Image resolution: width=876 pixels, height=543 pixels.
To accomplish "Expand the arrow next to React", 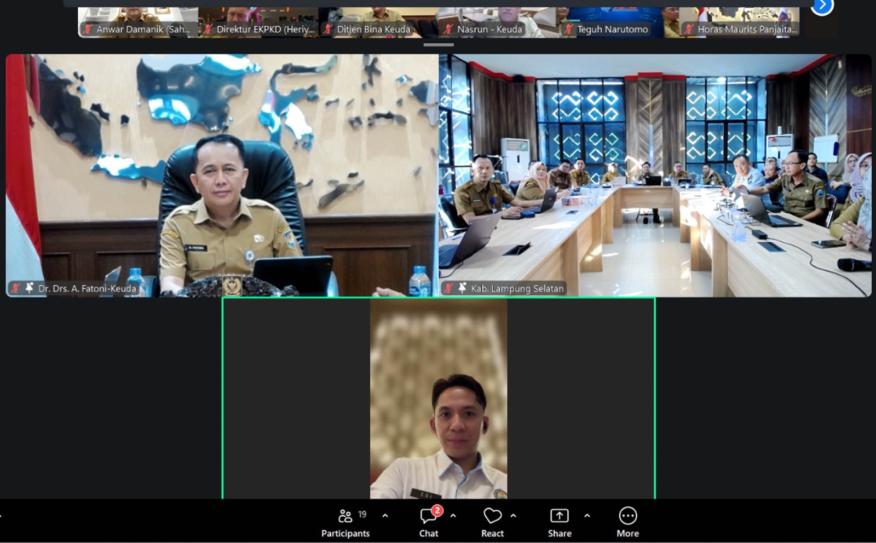I will (x=513, y=516).
